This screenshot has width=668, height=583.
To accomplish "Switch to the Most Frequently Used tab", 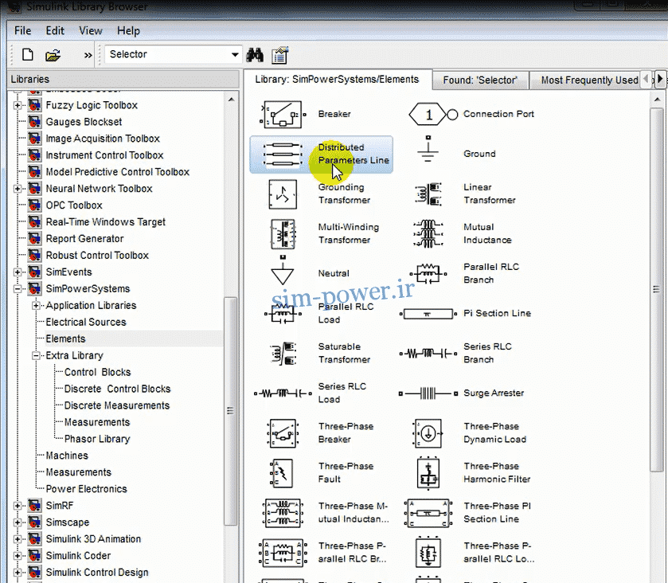I will click(x=590, y=80).
